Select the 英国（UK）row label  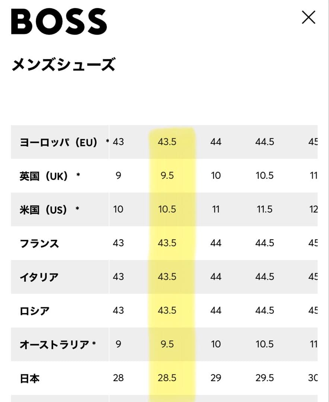point(44,176)
